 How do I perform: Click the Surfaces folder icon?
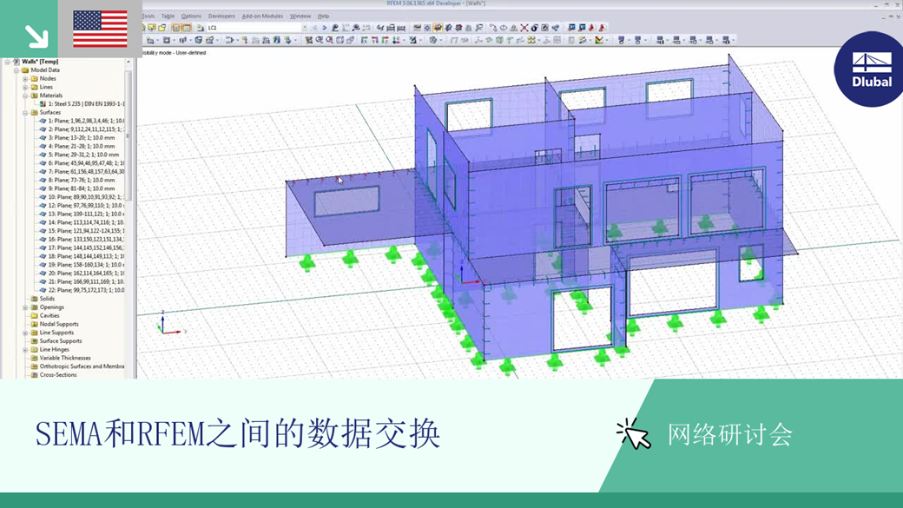(34, 113)
